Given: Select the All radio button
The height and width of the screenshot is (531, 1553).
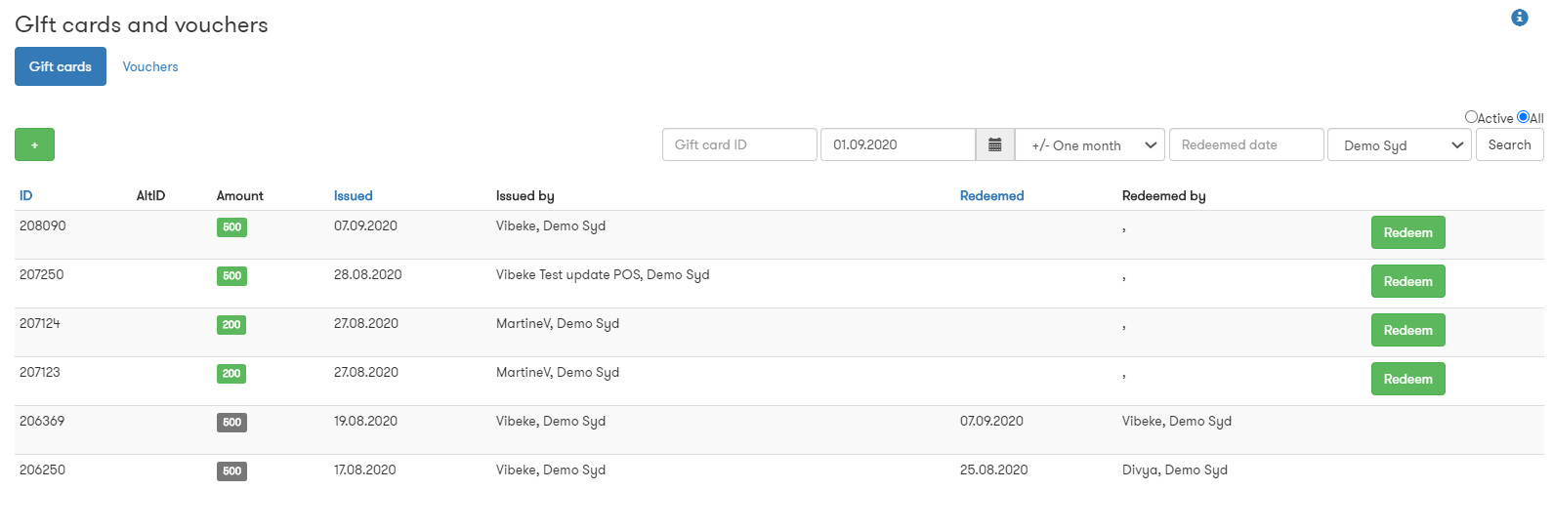Looking at the screenshot, I should click(x=1523, y=117).
